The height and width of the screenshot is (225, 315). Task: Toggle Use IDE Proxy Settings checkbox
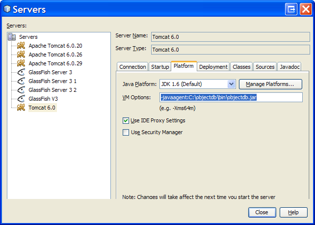(126, 121)
